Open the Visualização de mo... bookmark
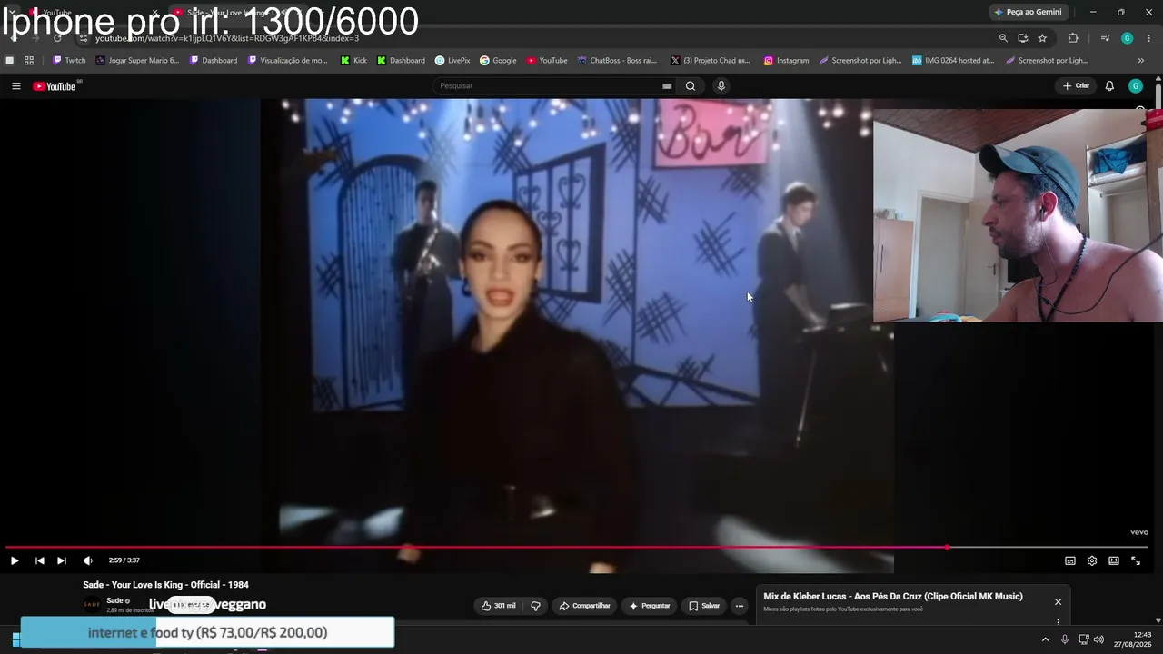The width and height of the screenshot is (1163, 654). click(x=288, y=61)
